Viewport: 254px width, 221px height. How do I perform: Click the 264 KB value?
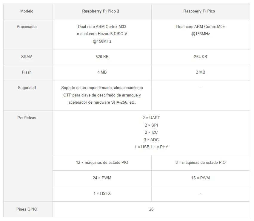pyautogui.click(x=201, y=57)
